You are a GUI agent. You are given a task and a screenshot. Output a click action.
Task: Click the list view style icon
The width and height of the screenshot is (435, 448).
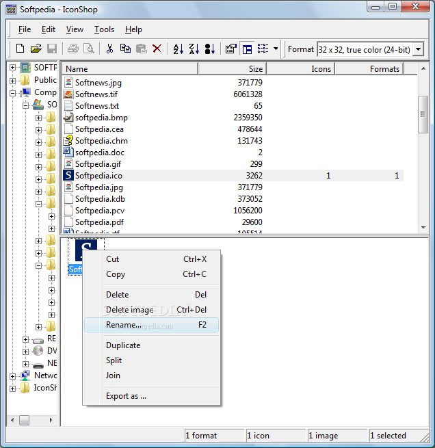[x=263, y=49]
